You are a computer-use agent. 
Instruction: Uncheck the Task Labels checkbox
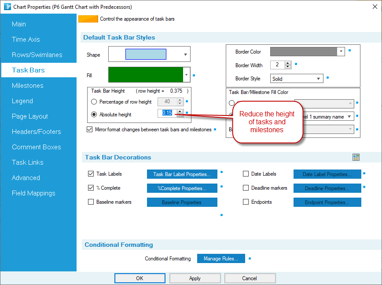click(91, 174)
